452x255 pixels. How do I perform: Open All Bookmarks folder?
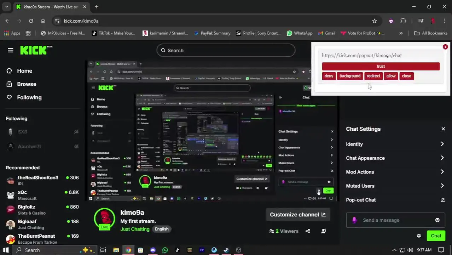coord(430,33)
